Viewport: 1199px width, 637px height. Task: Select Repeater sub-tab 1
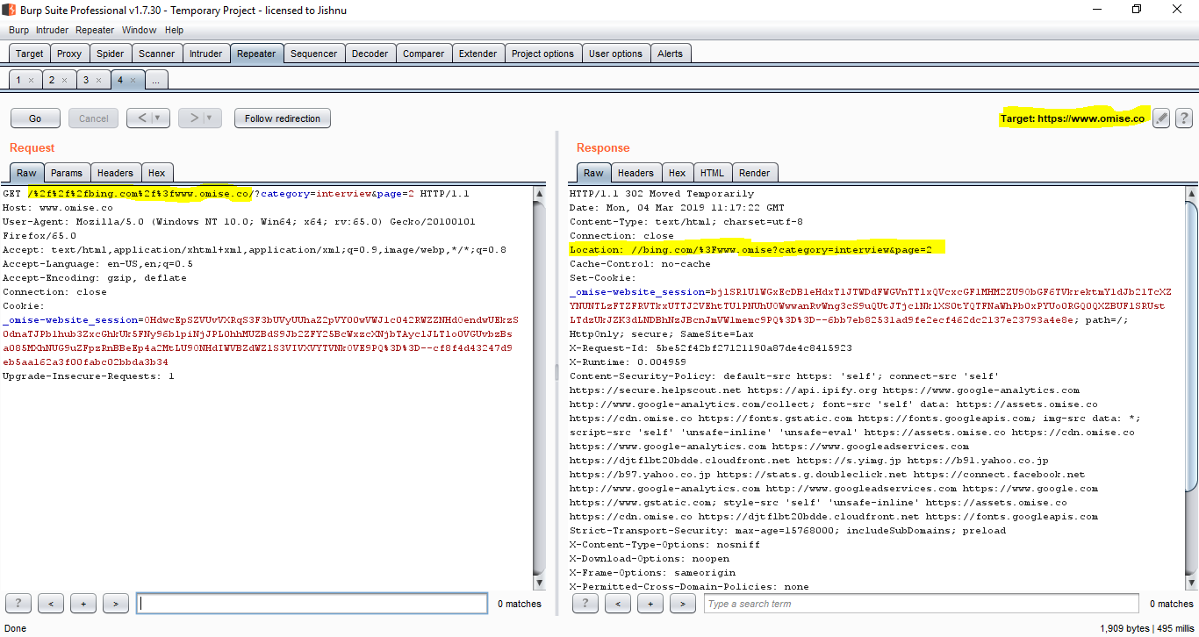tap(25, 80)
